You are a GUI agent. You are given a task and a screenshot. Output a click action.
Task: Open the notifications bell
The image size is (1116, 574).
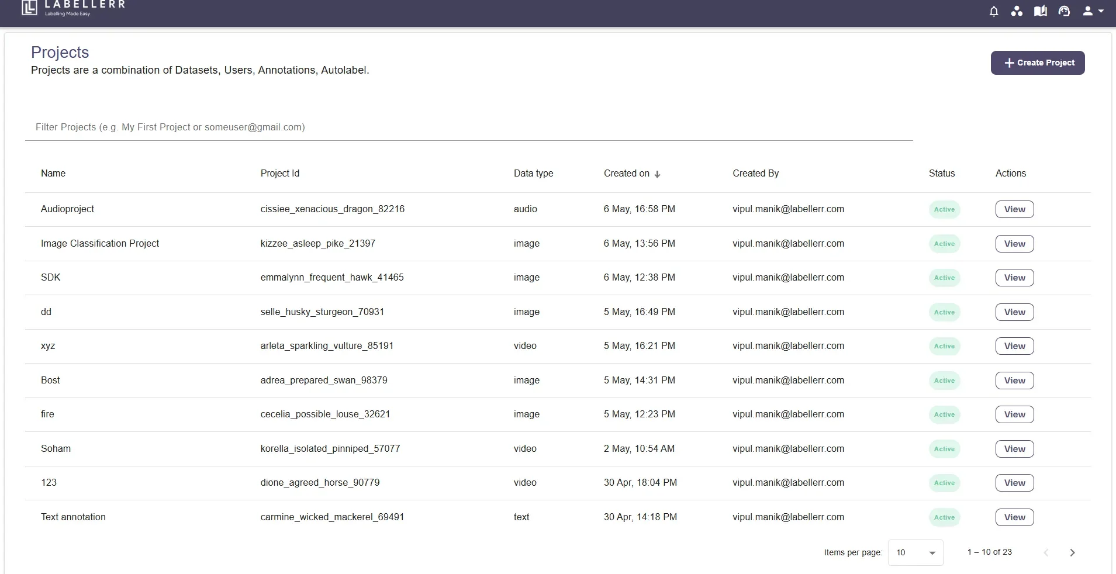[993, 11]
